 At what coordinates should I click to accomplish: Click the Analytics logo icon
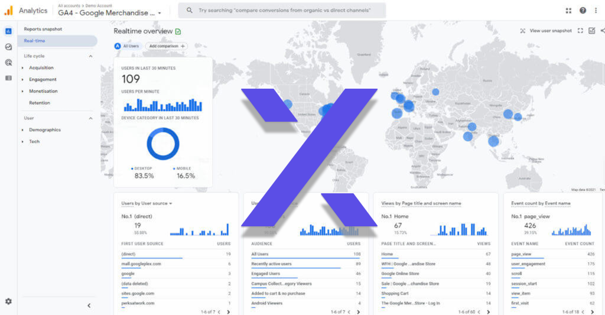pyautogui.click(x=8, y=11)
